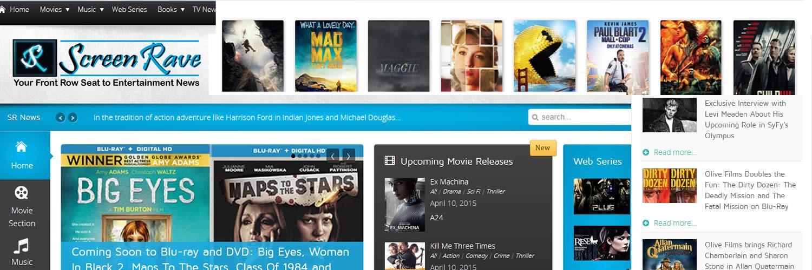Open the web series thumbnail below Plug
Viewport: 812px width, 270px height.
[x=602, y=243]
